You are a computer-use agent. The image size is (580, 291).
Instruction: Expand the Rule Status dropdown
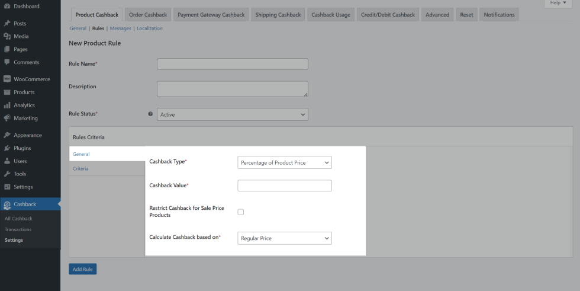tap(232, 114)
